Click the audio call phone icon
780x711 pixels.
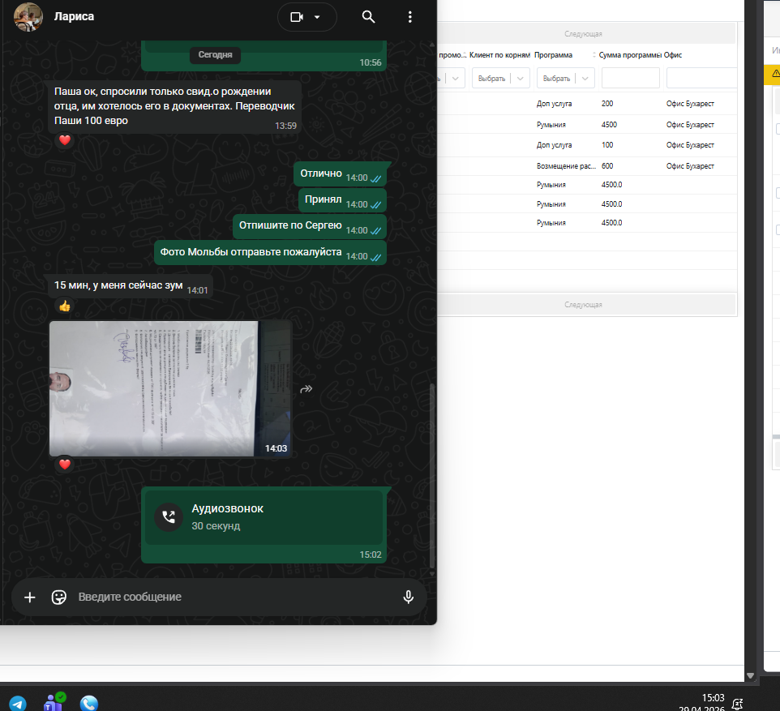coord(169,517)
